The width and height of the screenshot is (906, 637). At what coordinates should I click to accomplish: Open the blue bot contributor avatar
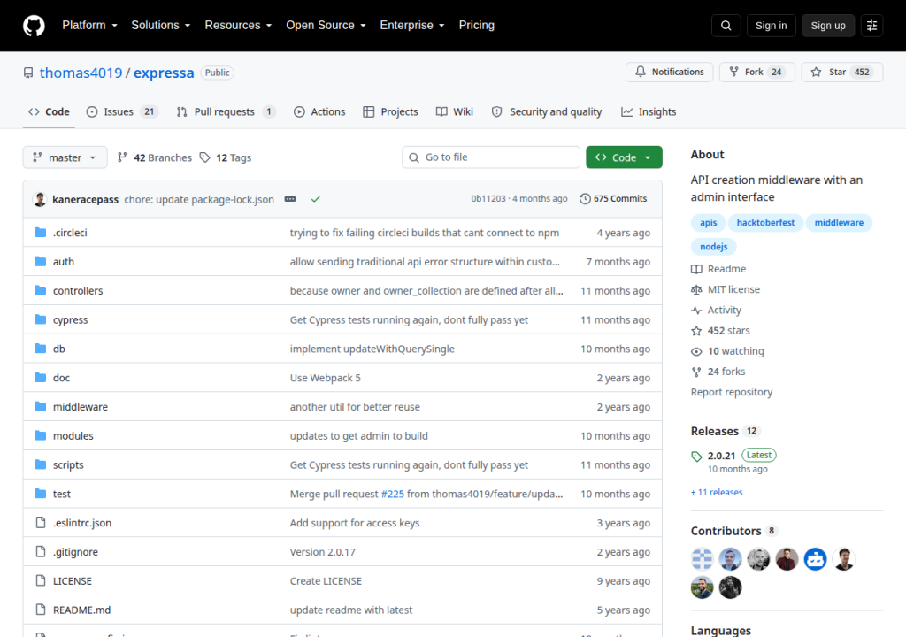pos(815,559)
